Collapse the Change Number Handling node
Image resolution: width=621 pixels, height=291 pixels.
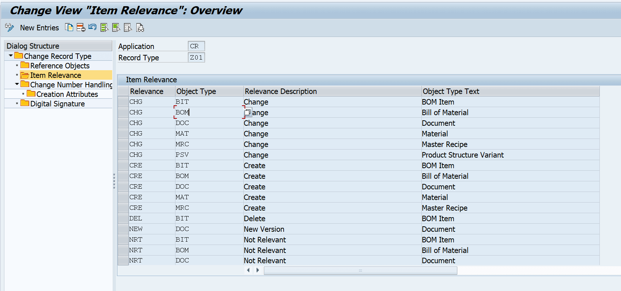[x=17, y=84]
